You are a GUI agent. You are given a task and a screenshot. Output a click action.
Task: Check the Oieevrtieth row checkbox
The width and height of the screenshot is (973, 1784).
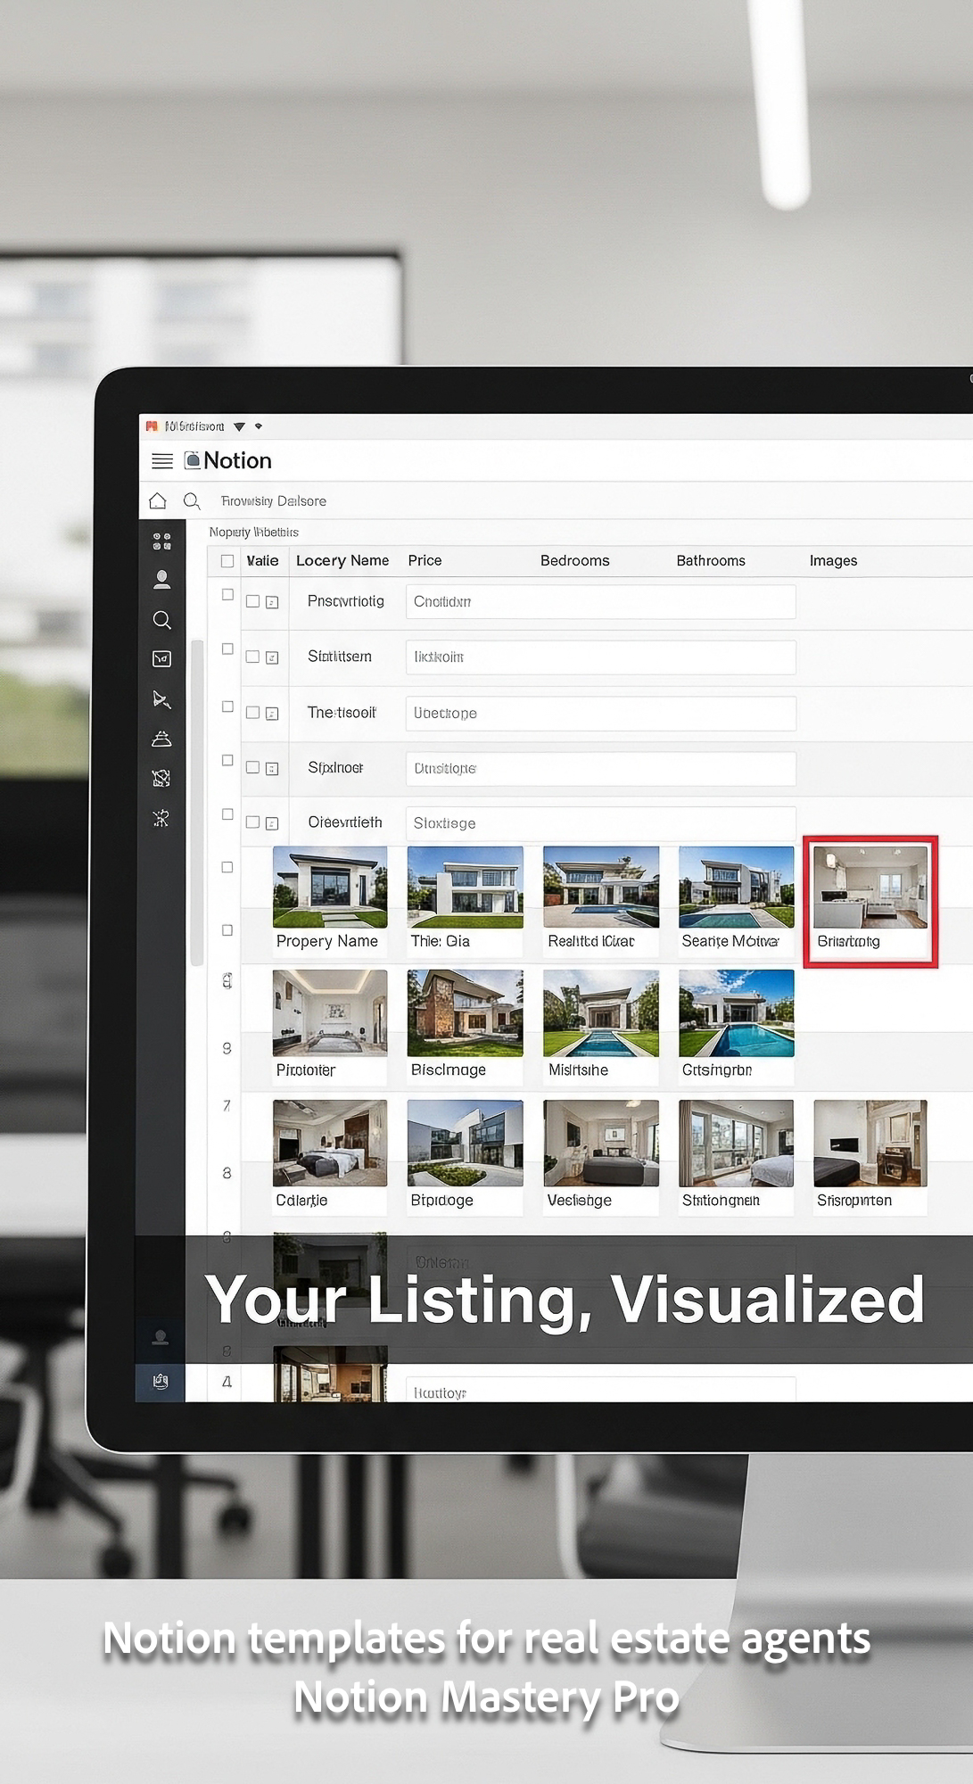point(252,822)
